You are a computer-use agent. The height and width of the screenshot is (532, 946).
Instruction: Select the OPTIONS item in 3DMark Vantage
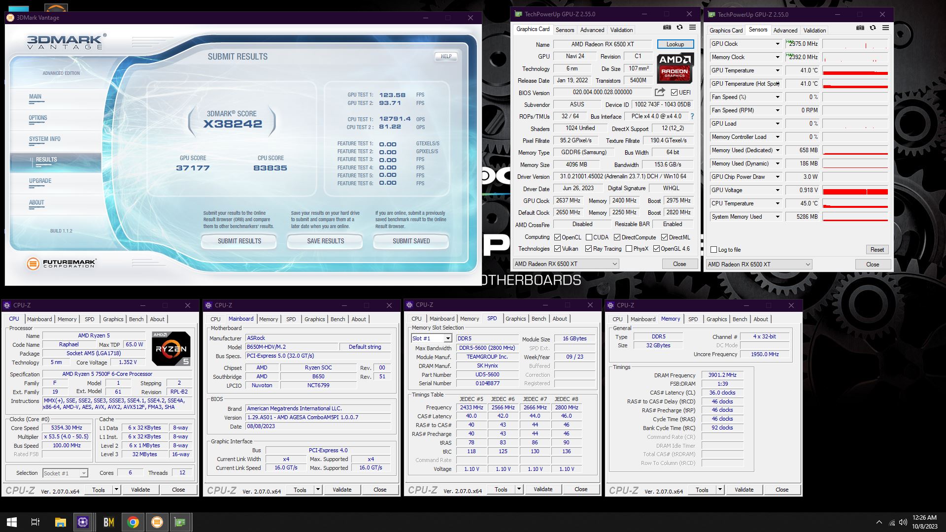pyautogui.click(x=38, y=118)
